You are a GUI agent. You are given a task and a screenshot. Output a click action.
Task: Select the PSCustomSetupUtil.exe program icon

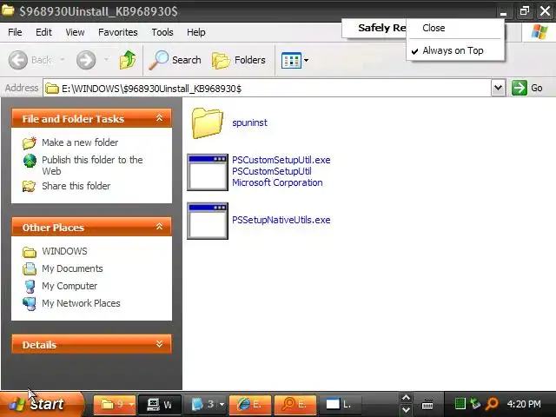point(208,172)
